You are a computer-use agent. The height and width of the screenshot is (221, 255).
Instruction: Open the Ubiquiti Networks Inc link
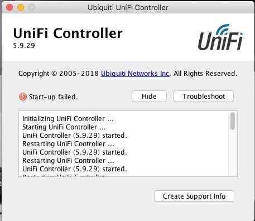click(x=135, y=74)
